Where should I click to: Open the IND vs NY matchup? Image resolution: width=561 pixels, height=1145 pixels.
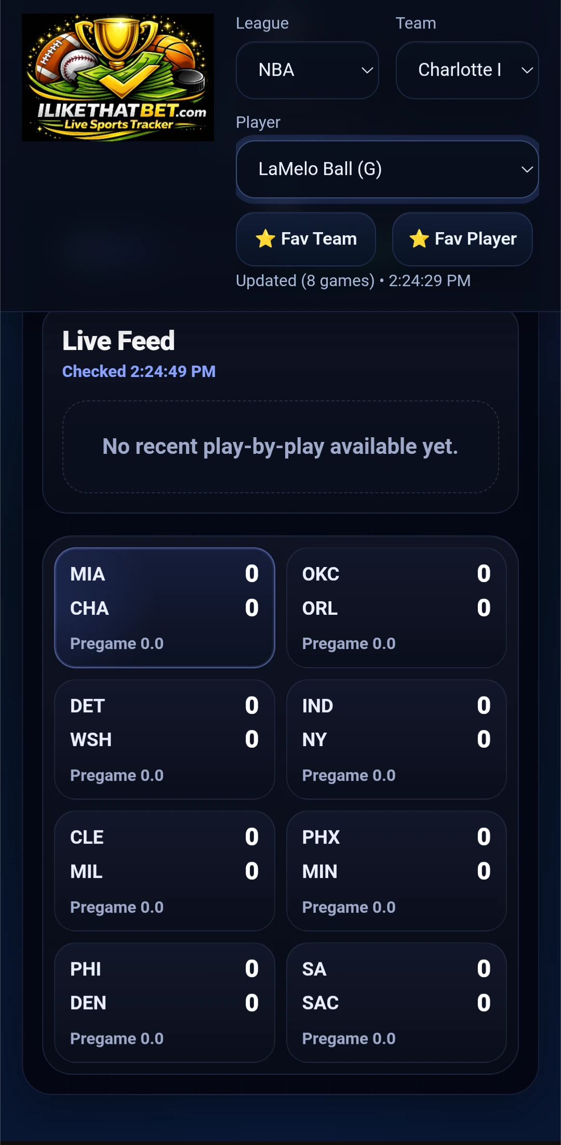pos(396,739)
